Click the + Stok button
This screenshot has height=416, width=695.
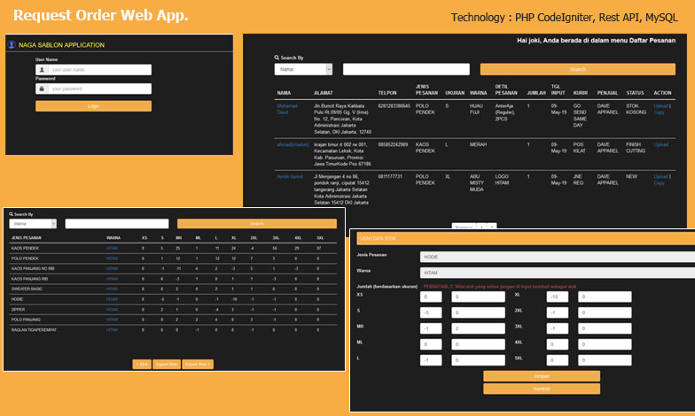tap(142, 364)
